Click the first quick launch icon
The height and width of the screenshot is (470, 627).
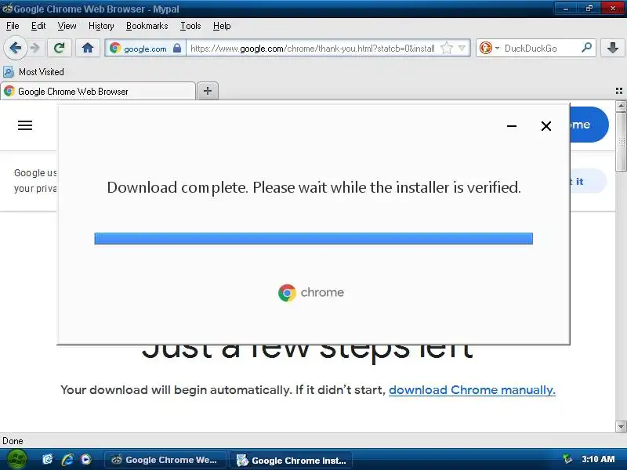click(48, 460)
